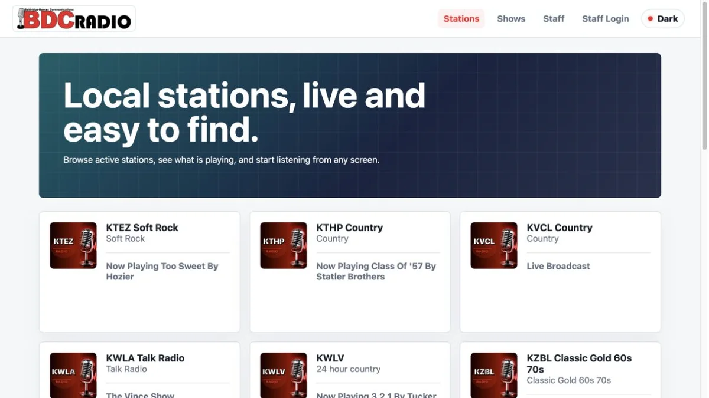Select the 'Now Playing Too Sweet By Hozier' text
Viewport: 709px width, 398px height.
tap(162, 271)
